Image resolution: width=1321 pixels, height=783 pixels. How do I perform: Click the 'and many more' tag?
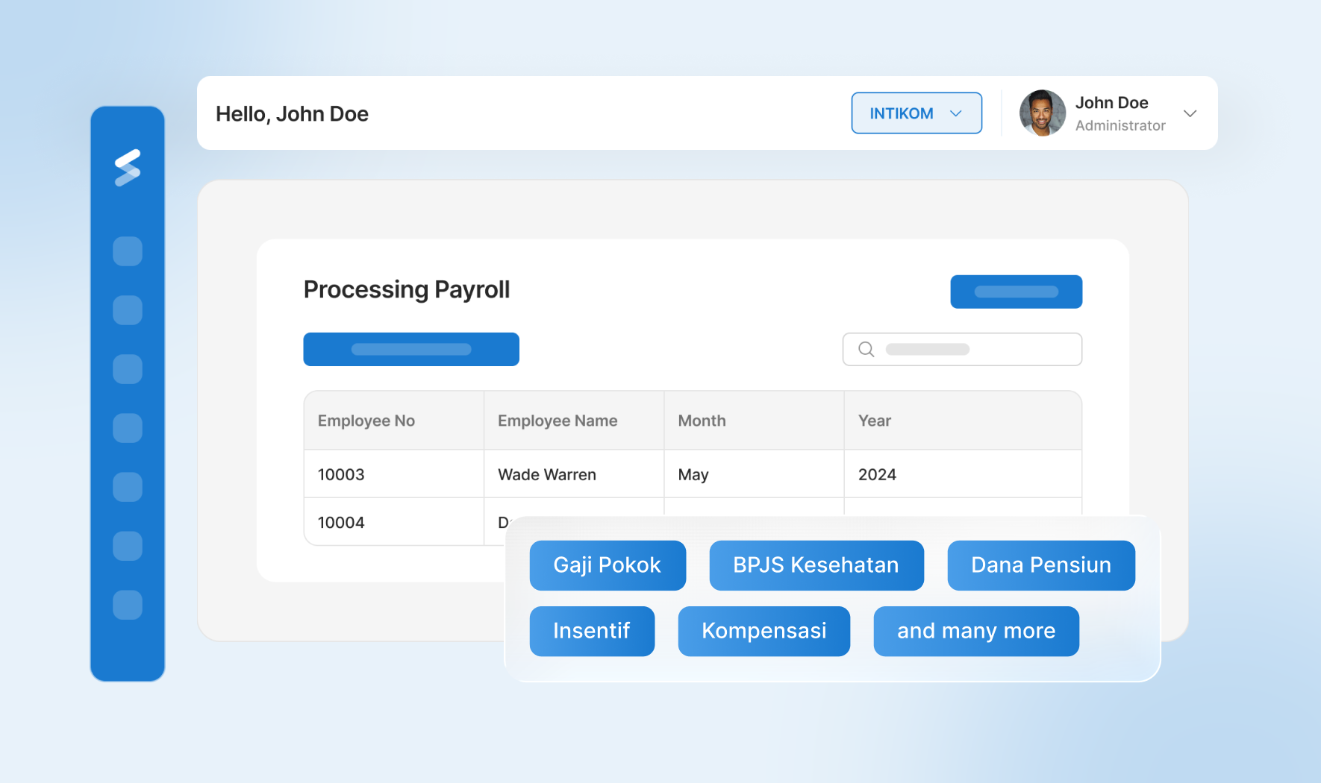tap(975, 631)
